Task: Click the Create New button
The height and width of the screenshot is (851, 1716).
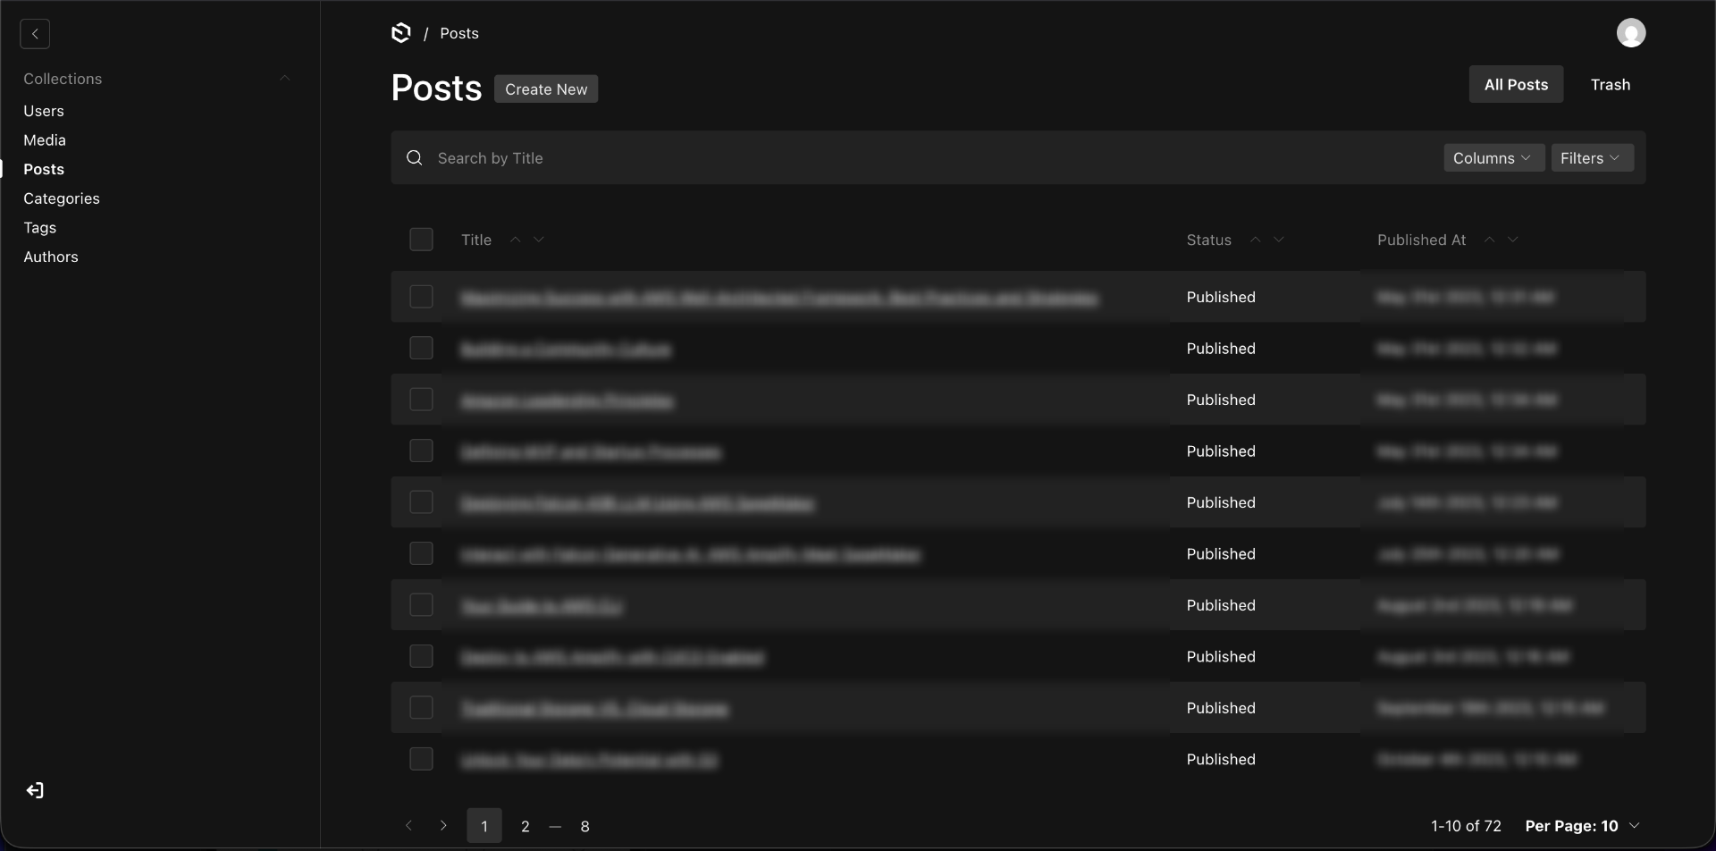Action: click(546, 89)
